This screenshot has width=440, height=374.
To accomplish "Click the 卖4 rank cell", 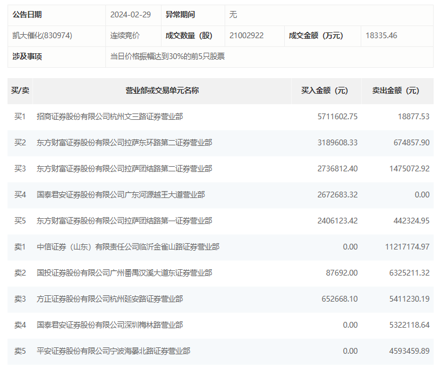I will [20, 325].
